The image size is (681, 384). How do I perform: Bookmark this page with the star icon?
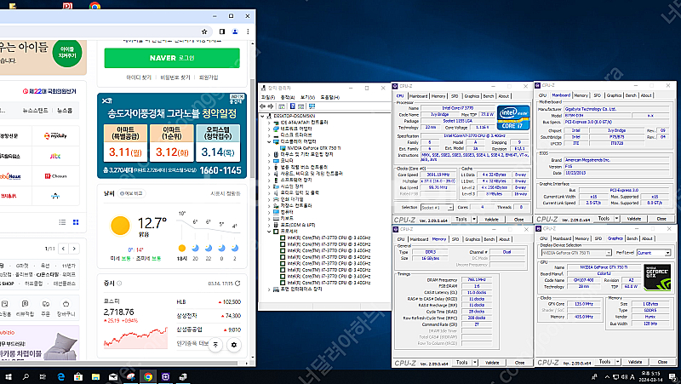click(x=204, y=32)
